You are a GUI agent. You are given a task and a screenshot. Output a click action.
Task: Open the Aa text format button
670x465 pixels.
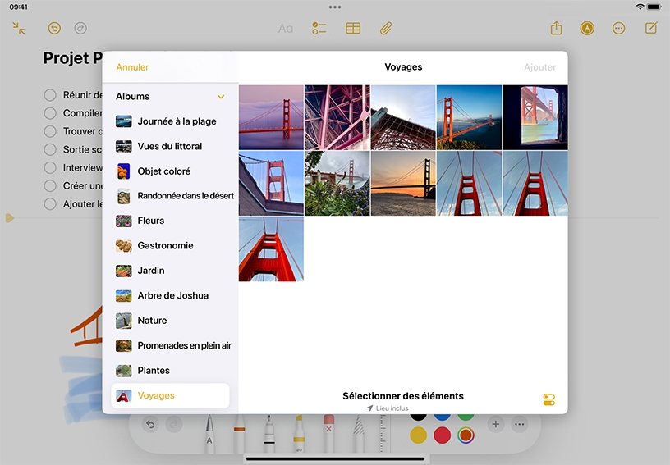point(286,29)
